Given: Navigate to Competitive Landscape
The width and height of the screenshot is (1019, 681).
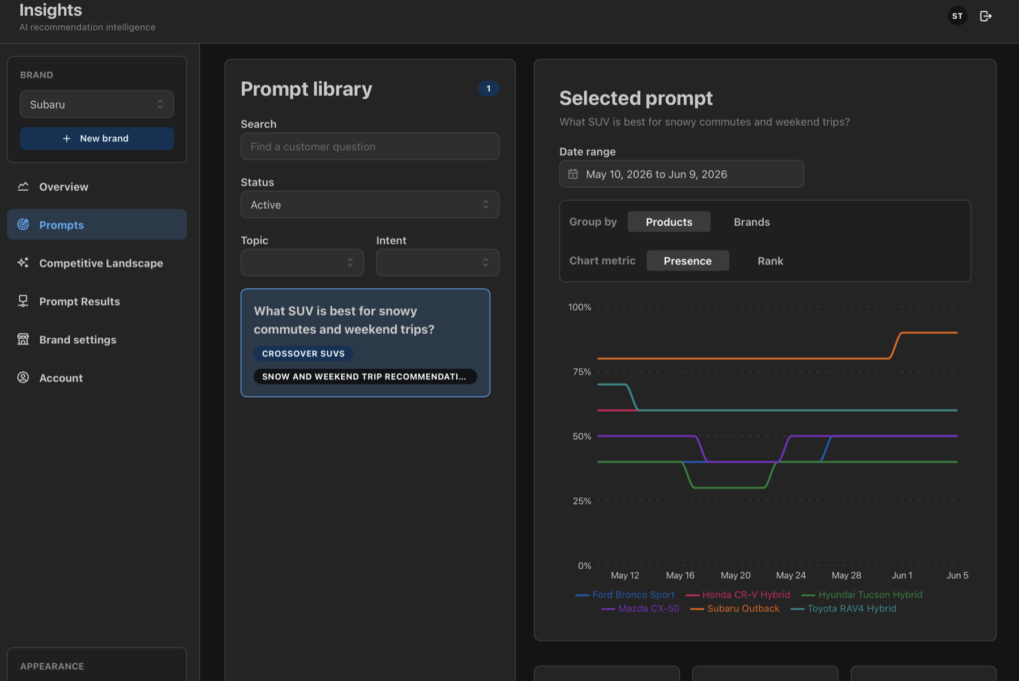Looking at the screenshot, I should [97, 262].
